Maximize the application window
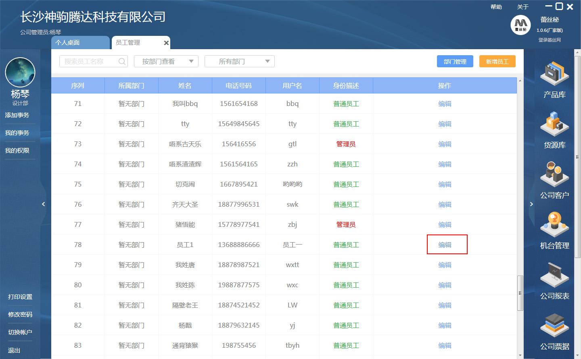Screen dimensions: 581x359 [559, 6]
